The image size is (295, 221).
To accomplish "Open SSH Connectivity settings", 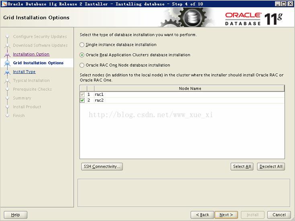I will point(102,166).
